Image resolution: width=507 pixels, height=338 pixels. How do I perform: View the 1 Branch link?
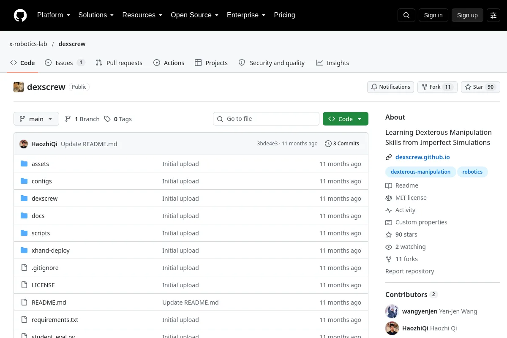click(82, 119)
